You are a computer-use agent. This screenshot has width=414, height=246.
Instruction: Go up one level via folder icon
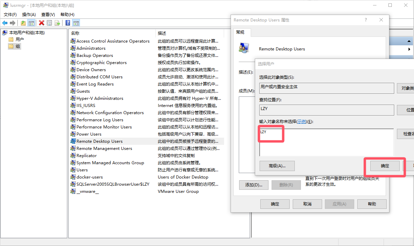[x=23, y=23]
